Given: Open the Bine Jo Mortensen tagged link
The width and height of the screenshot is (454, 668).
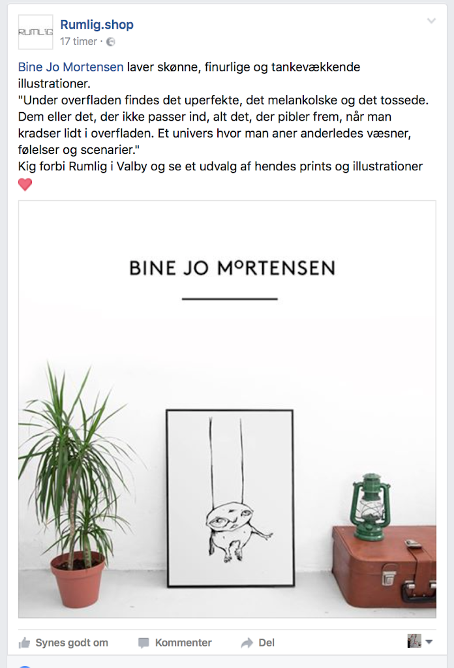Looking at the screenshot, I should 70,67.
